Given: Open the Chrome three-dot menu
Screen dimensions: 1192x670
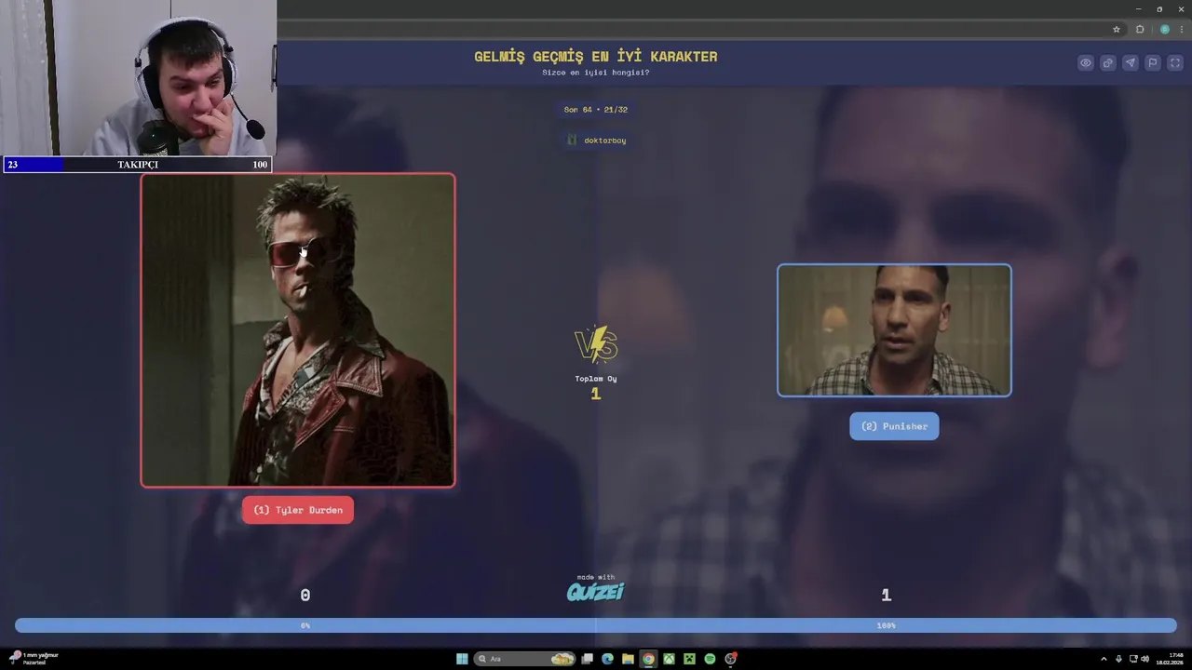Looking at the screenshot, I should coord(1182,29).
